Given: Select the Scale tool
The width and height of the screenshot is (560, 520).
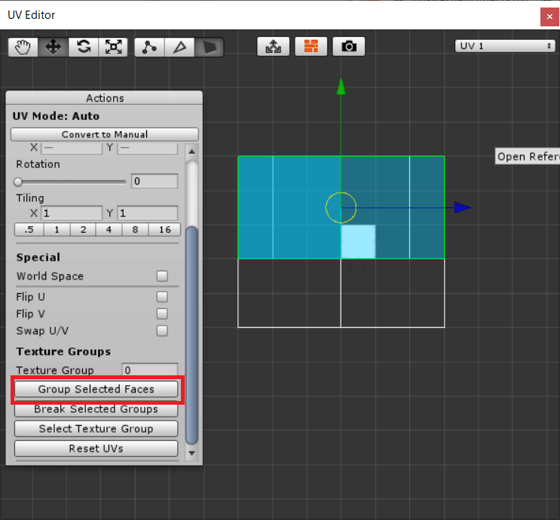Looking at the screenshot, I should click(x=113, y=47).
